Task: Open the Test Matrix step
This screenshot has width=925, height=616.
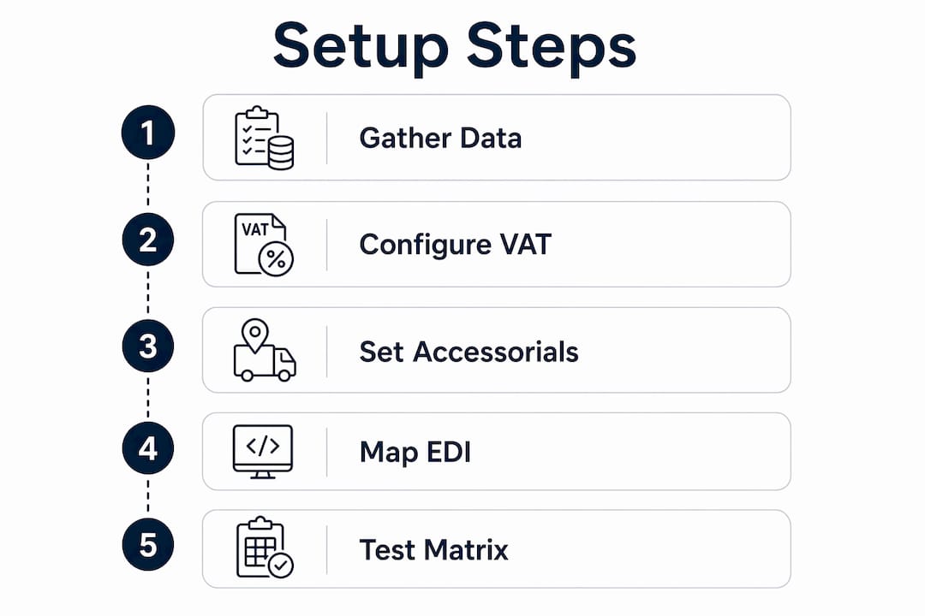Action: [497, 548]
